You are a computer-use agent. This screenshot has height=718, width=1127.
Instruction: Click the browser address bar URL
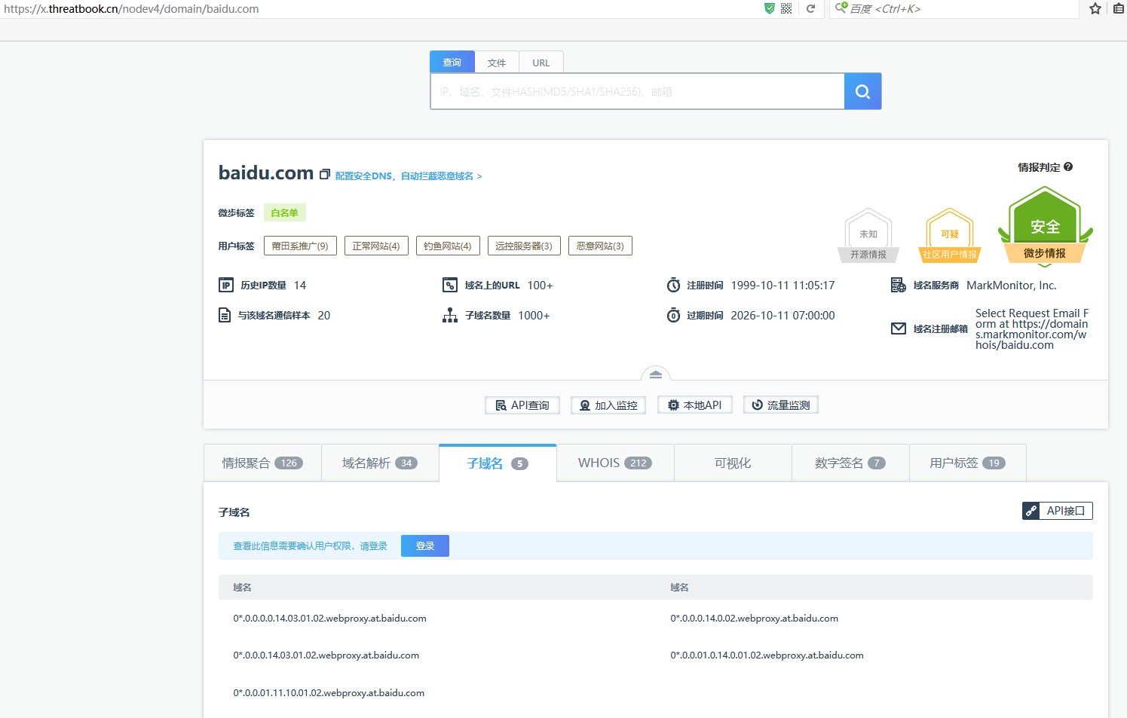tap(131, 9)
